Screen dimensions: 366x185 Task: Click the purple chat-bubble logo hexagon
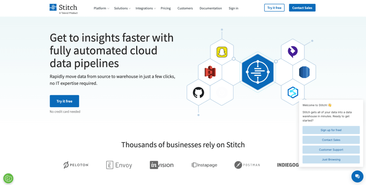[x=292, y=52]
